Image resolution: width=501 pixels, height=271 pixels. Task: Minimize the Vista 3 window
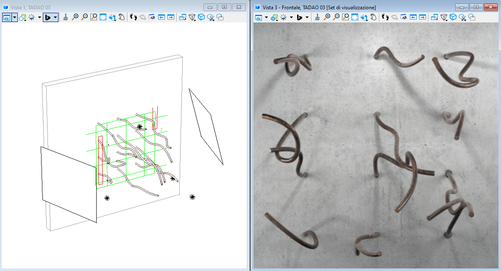click(462, 7)
